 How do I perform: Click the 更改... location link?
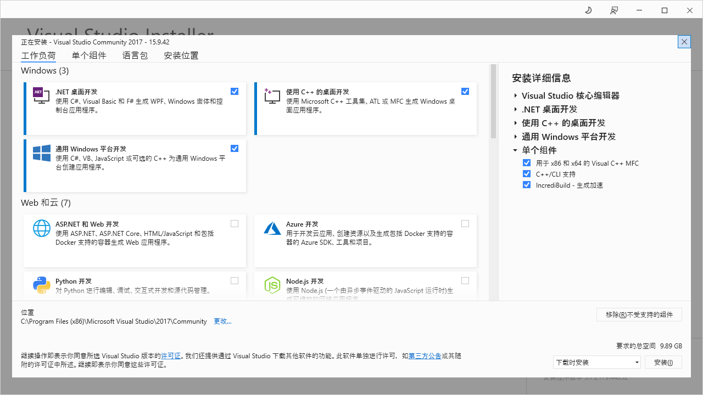coord(222,321)
